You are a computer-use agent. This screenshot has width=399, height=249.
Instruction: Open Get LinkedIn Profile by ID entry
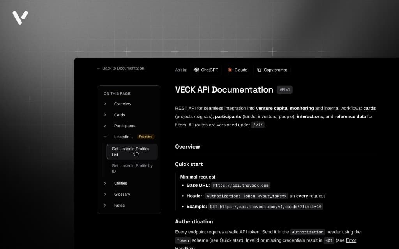pyautogui.click(x=132, y=168)
